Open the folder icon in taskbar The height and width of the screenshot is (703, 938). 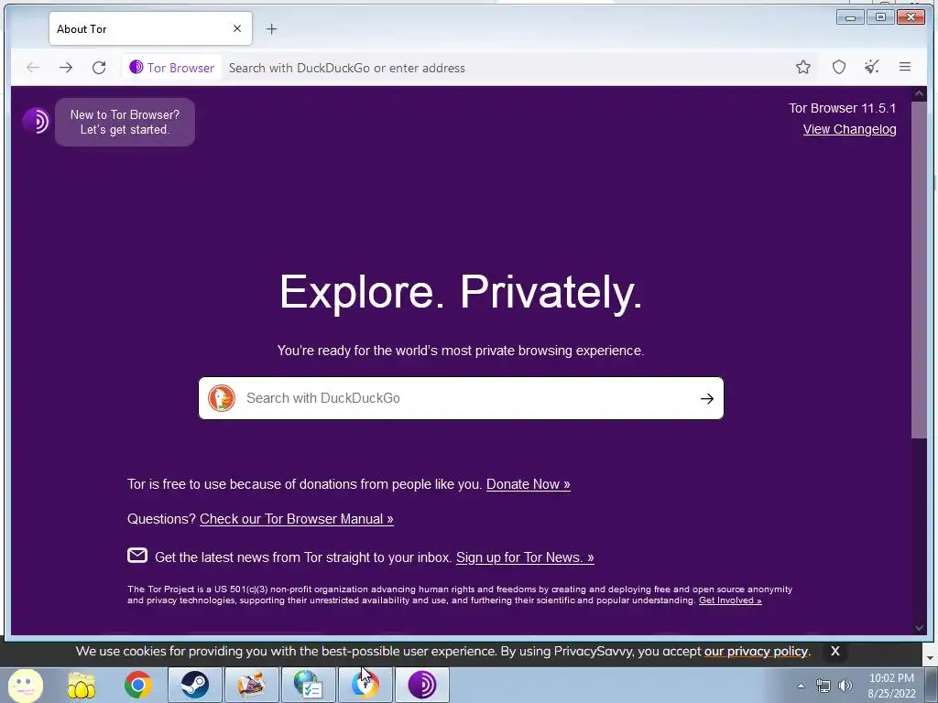click(82, 685)
